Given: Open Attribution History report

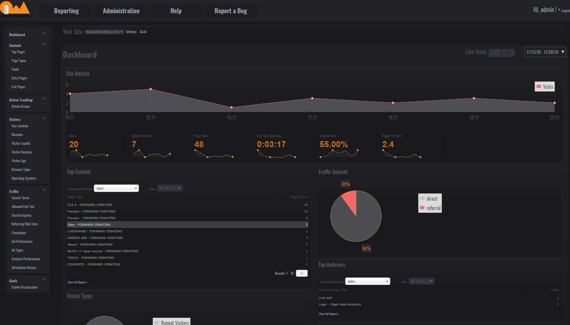Looking at the screenshot, I should [24, 268].
